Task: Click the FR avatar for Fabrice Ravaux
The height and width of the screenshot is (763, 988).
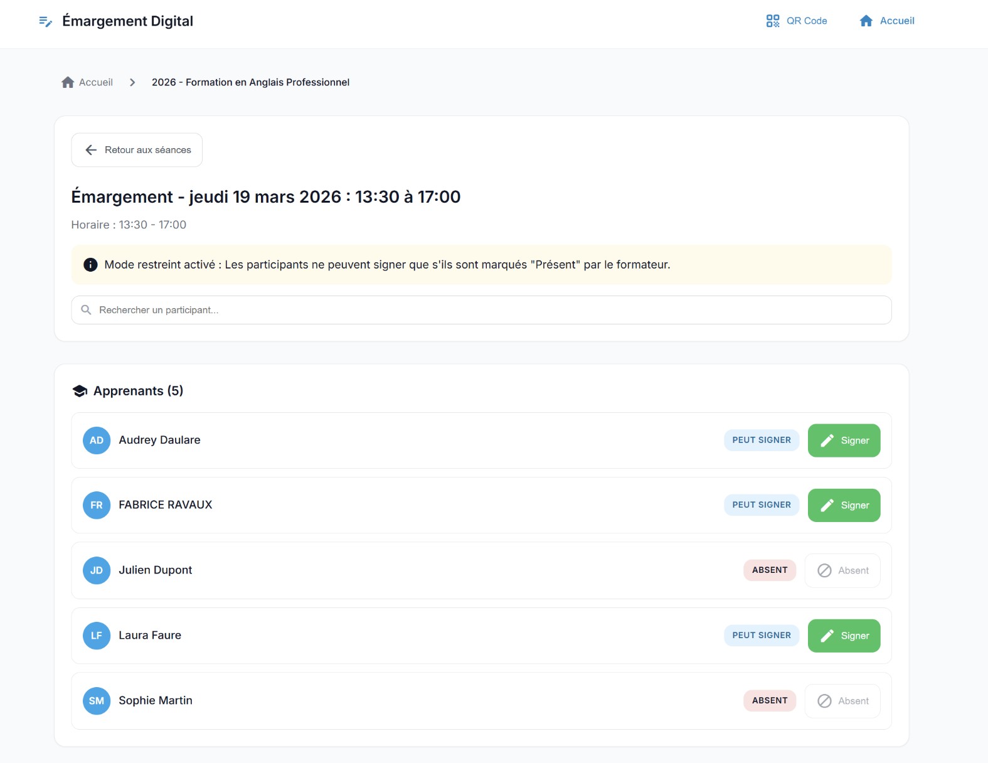Action: (x=97, y=505)
